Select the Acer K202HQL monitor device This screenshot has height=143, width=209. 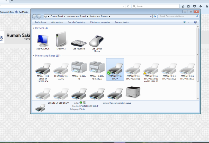43,42
